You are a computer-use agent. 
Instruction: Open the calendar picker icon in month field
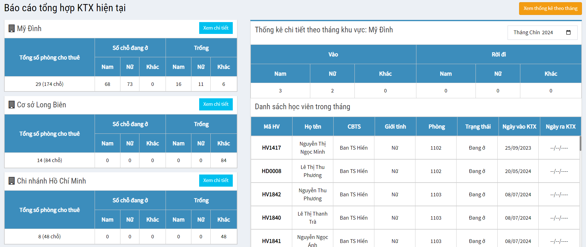(x=568, y=33)
